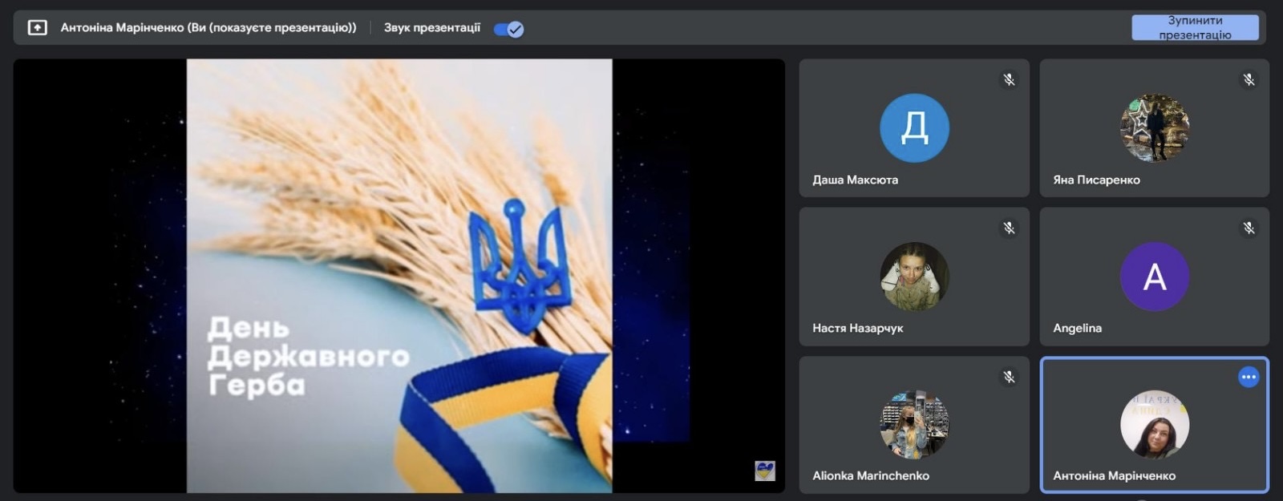Screen dimensions: 1283x501
Task: Select Антоніна Марінченко profile picture
Action: 1154,425
